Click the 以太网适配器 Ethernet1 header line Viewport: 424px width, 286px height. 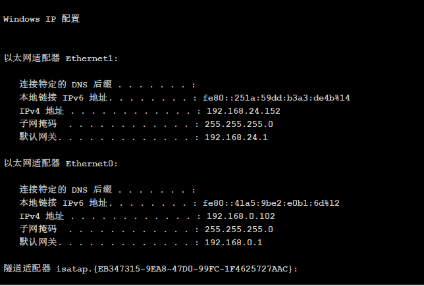point(61,58)
